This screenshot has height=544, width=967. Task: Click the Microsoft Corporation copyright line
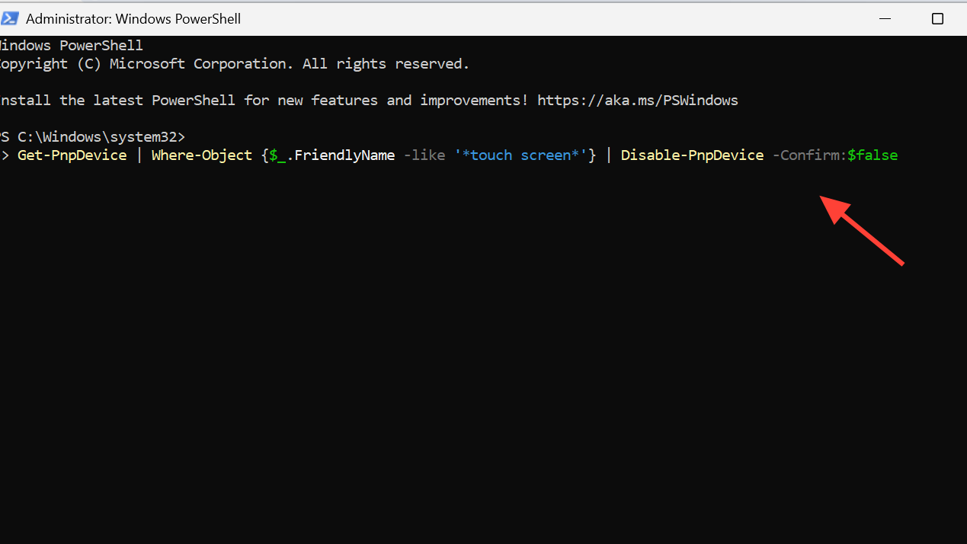tap(235, 64)
